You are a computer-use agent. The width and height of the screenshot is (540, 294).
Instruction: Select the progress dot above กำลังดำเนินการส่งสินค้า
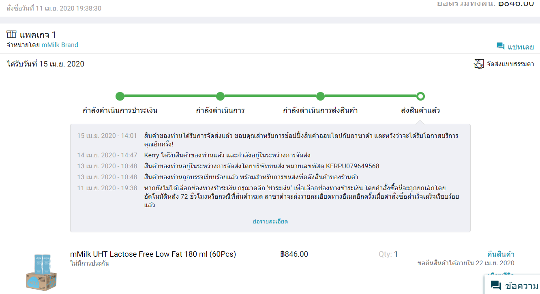320,97
